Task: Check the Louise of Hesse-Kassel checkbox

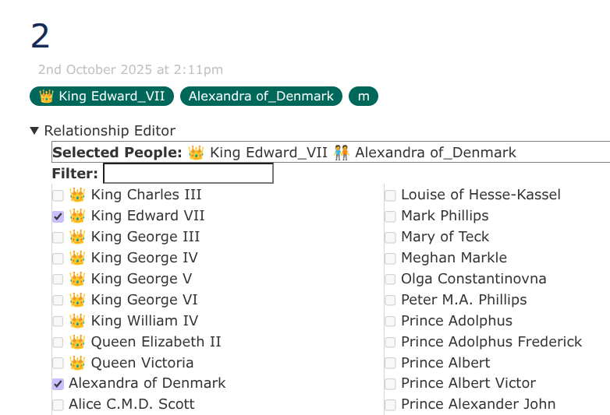Action: pos(390,195)
